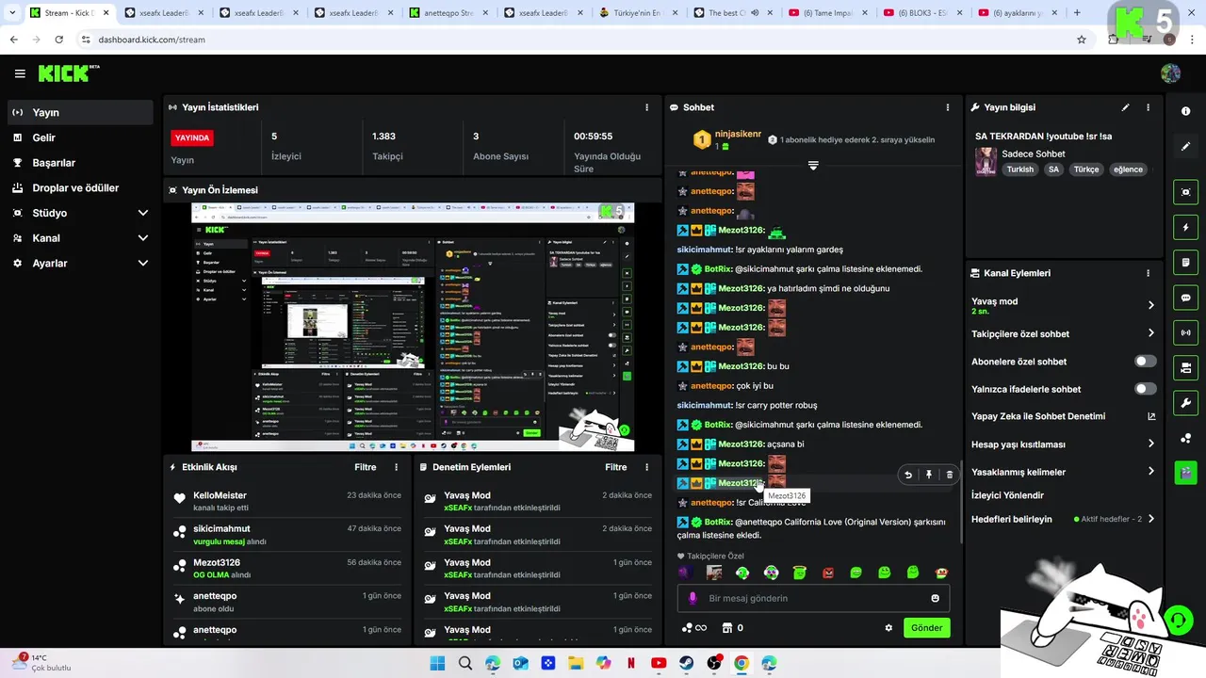Toggle the broadcast signal widget icon in sidebar
Image resolution: width=1206 pixels, height=678 pixels.
point(1185,332)
